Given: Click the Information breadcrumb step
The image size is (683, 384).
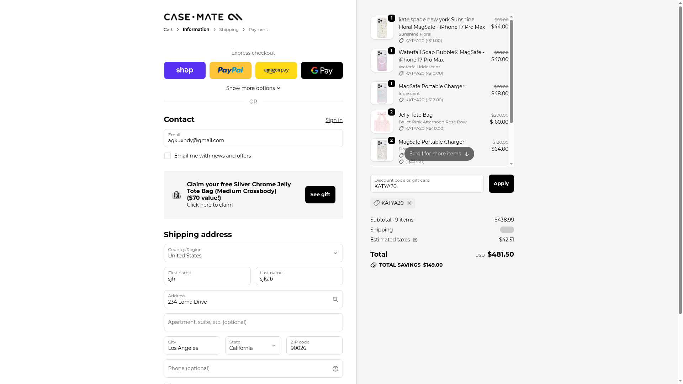Looking at the screenshot, I should point(196,30).
